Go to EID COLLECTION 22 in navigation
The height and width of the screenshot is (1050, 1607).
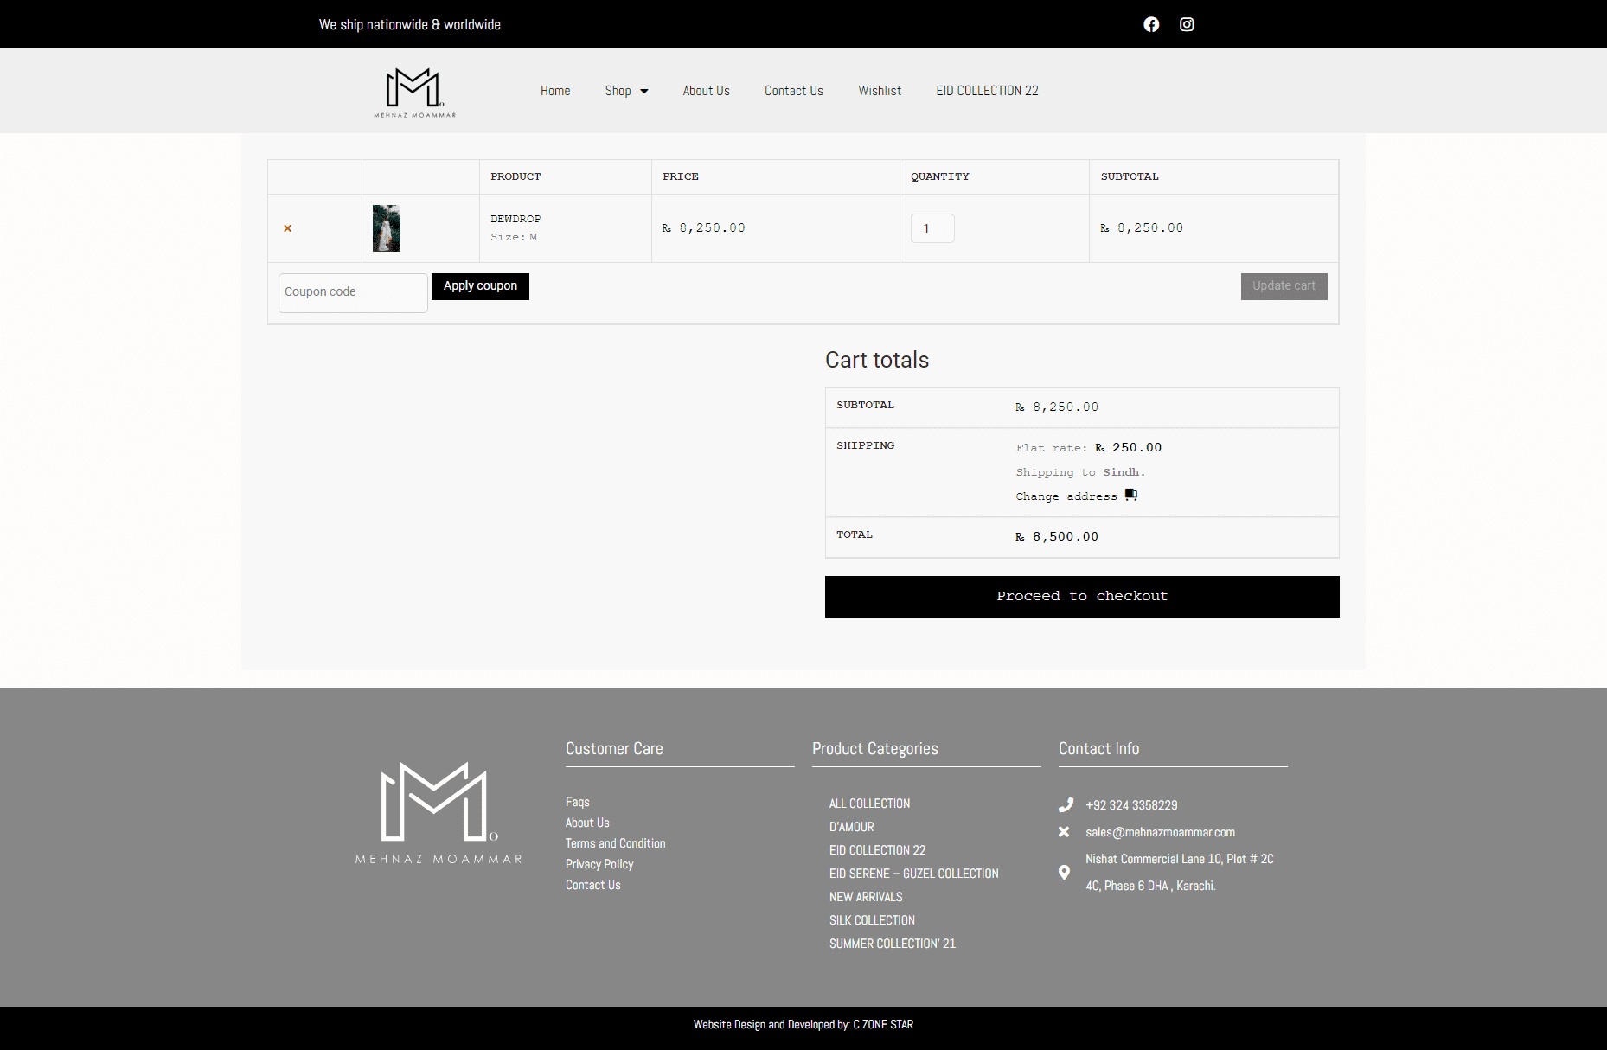[x=987, y=91]
